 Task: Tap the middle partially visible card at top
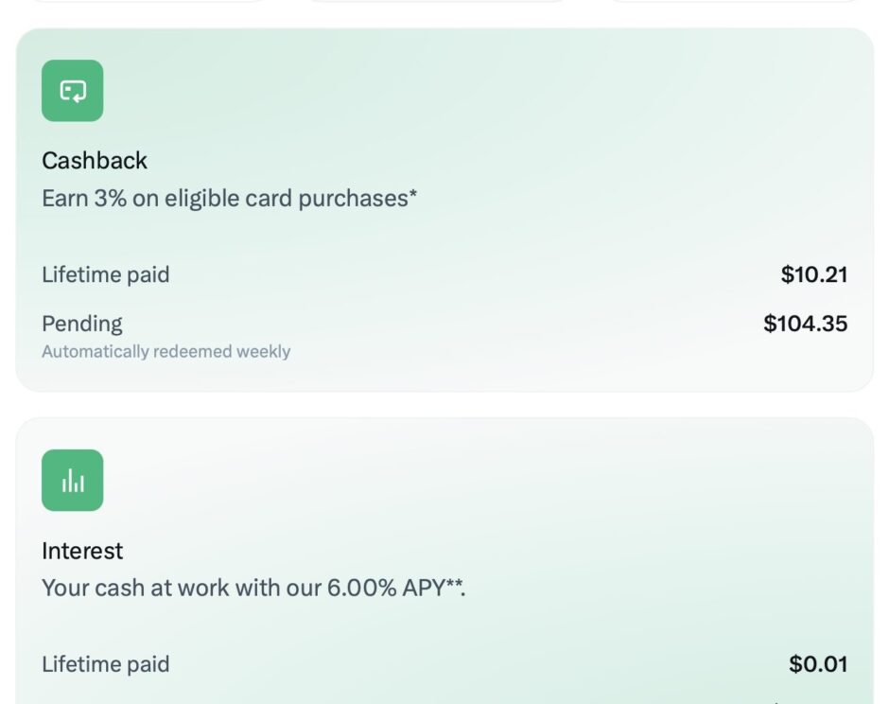click(437, 1)
